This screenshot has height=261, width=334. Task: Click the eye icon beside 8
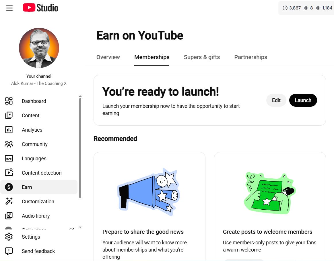[x=306, y=8]
